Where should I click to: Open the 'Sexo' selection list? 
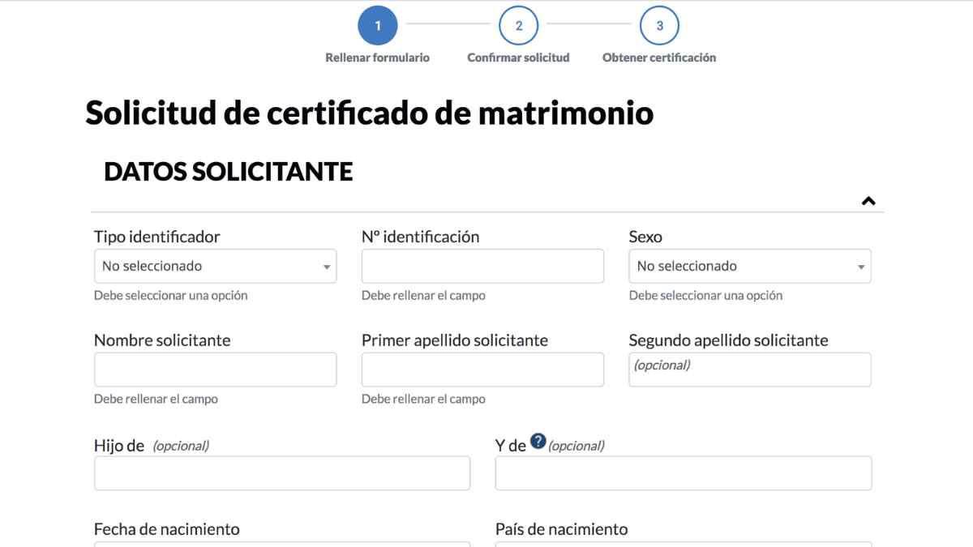point(749,266)
